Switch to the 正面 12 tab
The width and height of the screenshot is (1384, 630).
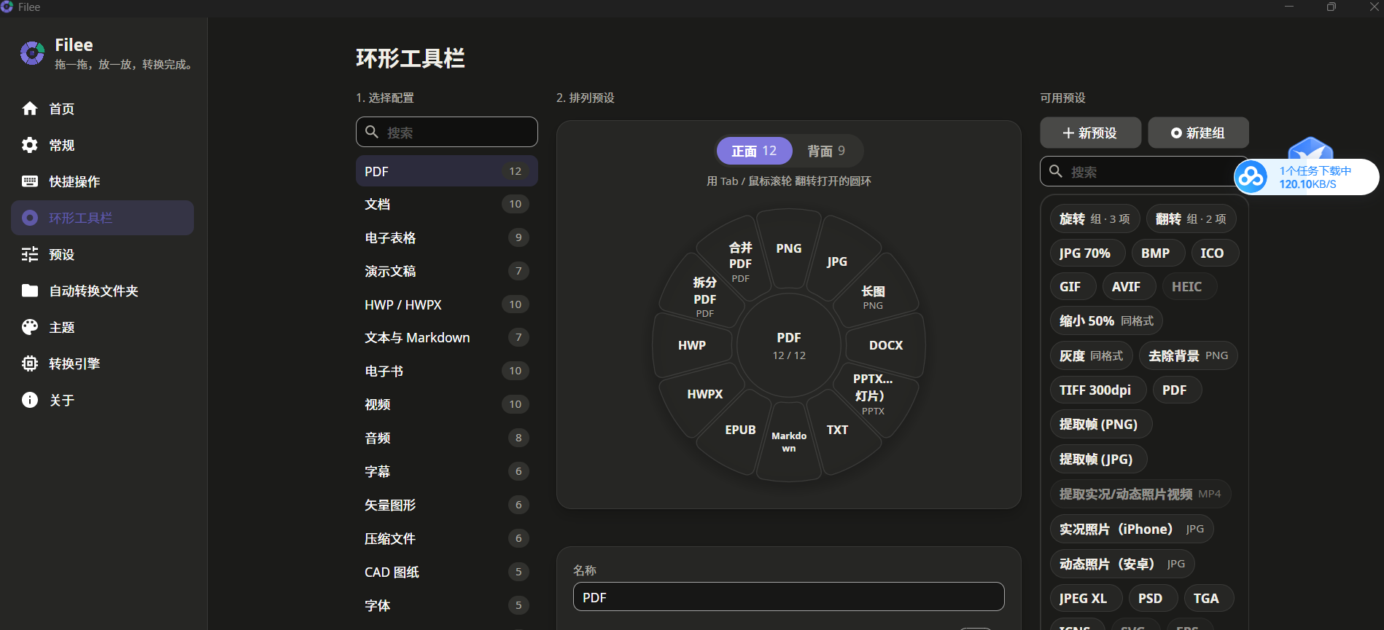click(x=754, y=151)
